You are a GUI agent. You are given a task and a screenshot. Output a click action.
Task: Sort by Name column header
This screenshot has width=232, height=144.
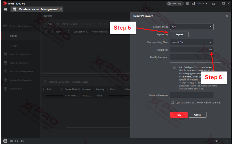coord(58,32)
